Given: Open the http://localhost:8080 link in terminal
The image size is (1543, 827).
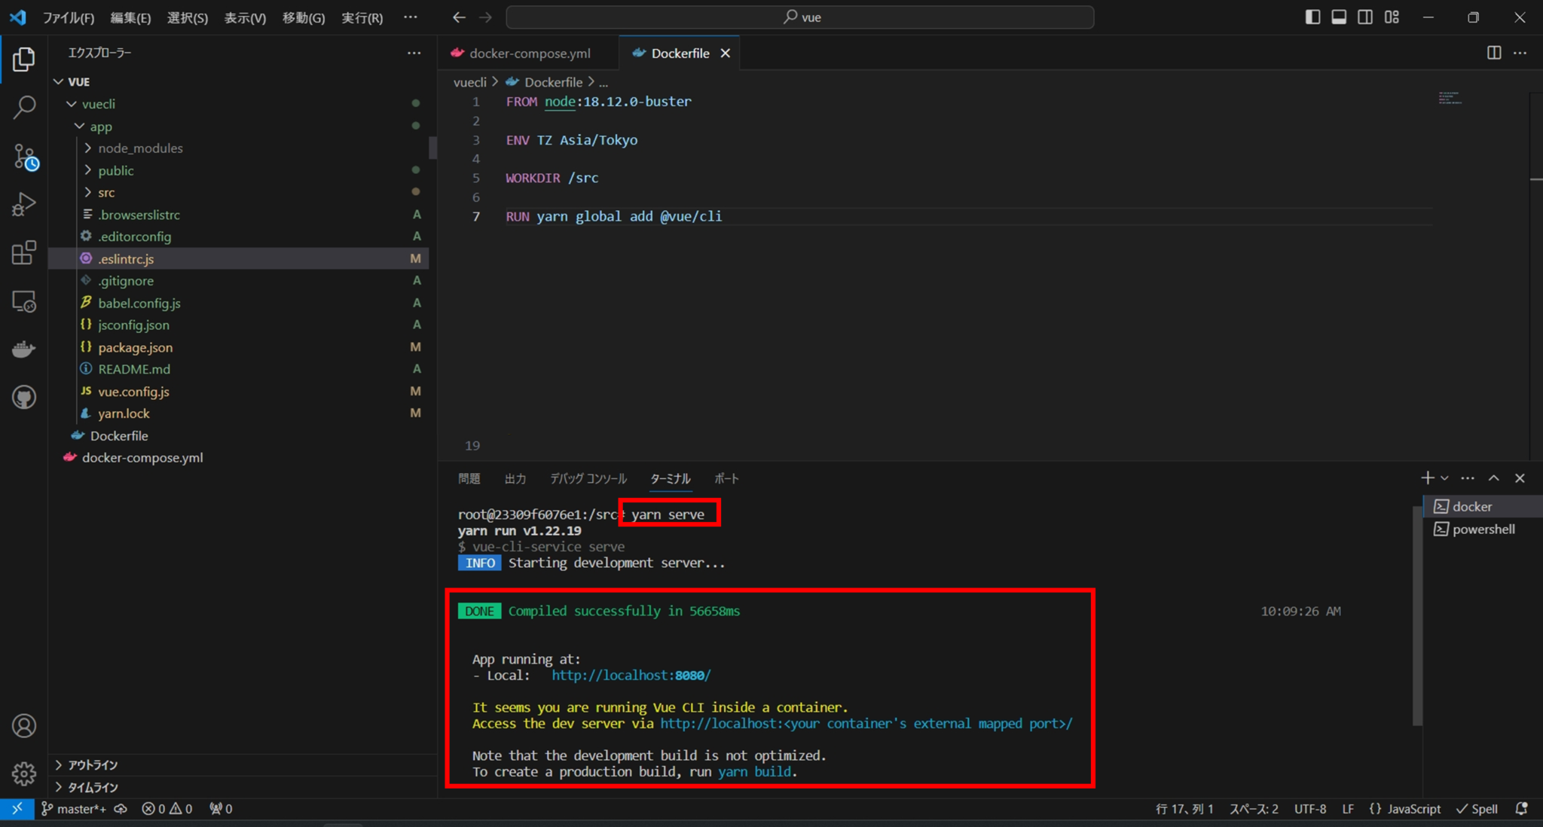Looking at the screenshot, I should coord(630,675).
